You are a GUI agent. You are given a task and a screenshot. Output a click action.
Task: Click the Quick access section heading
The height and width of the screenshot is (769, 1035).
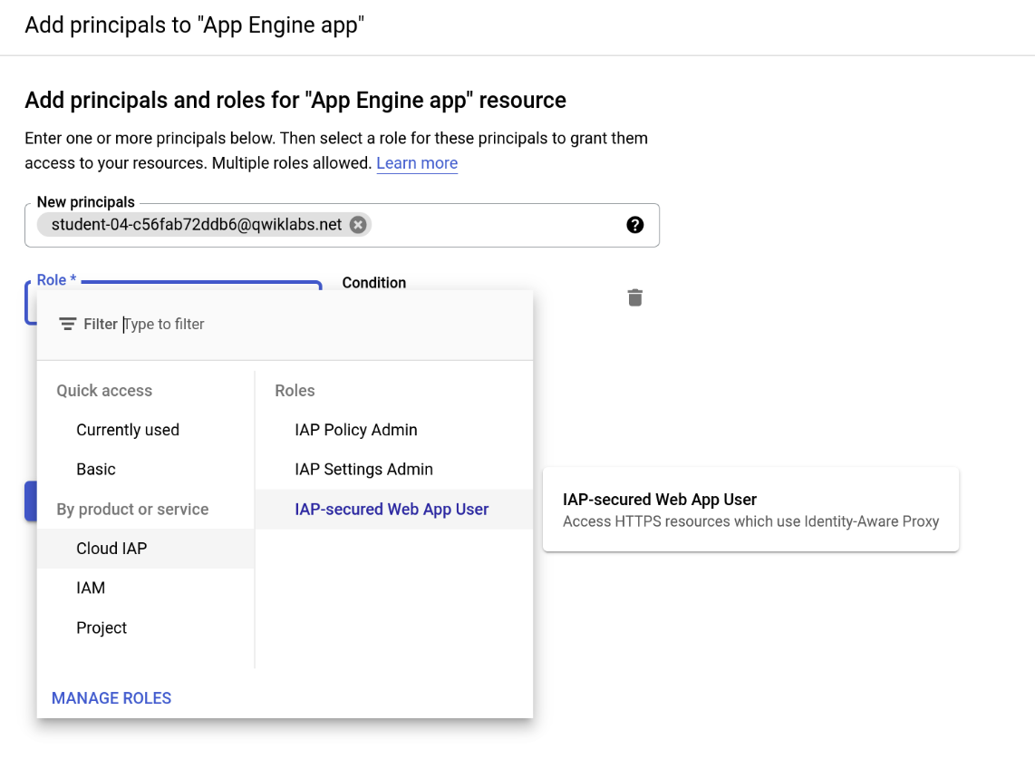point(104,391)
